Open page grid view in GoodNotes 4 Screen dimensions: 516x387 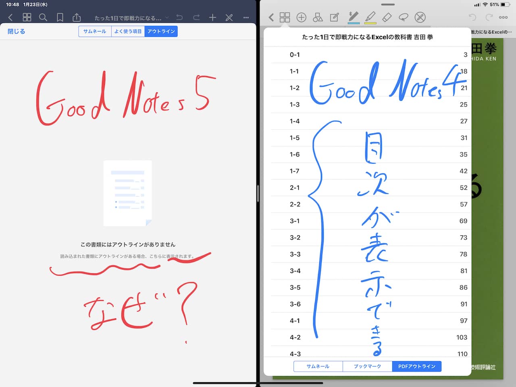[285, 17]
